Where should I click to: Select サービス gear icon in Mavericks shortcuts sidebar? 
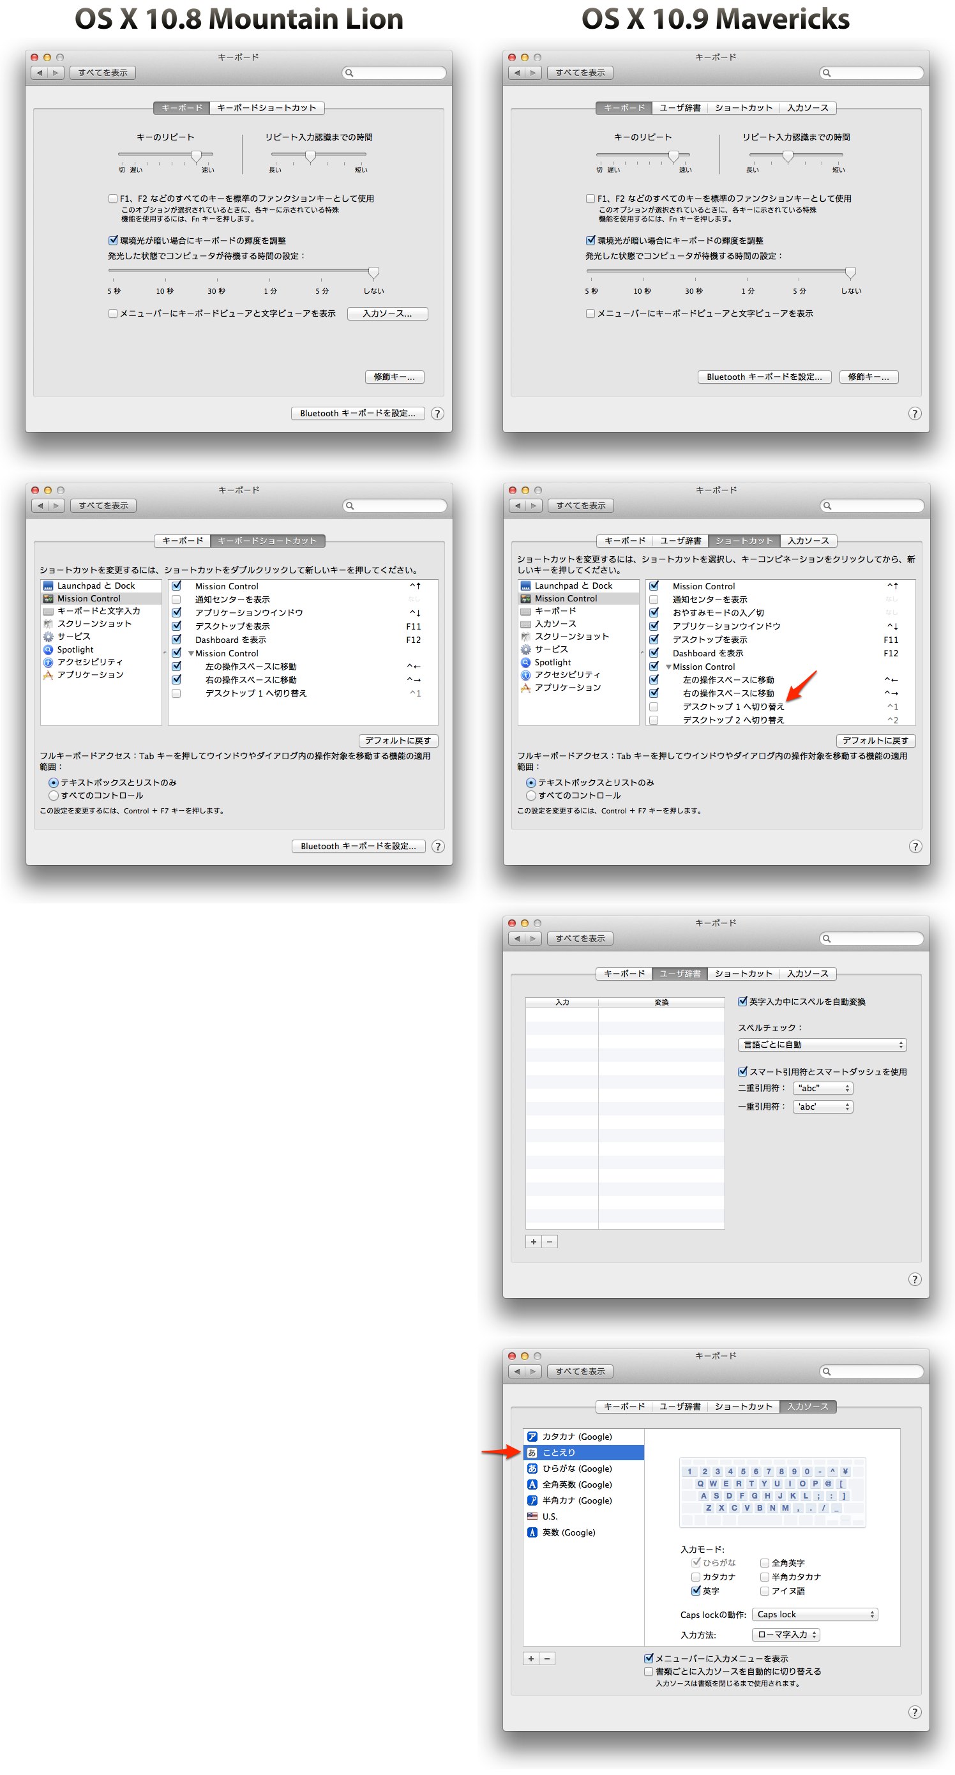(x=526, y=649)
